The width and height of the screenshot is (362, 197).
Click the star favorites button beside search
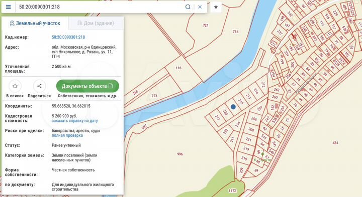pyautogui.click(x=216, y=7)
